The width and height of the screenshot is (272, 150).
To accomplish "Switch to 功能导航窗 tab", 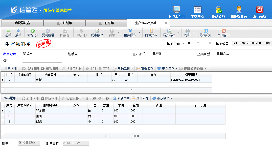I will (22, 23).
